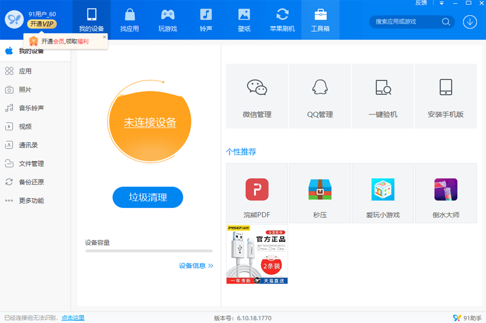
Task: Open 设备信息 details link
Action: tap(196, 265)
